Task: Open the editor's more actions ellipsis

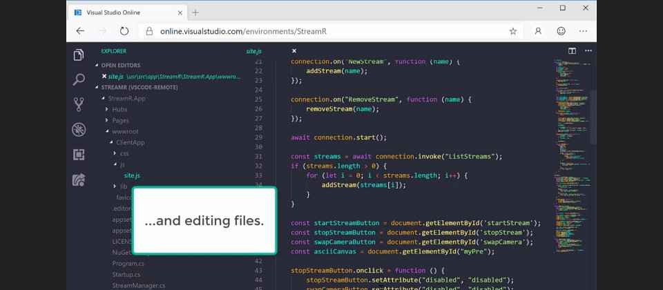Action: tap(588, 50)
